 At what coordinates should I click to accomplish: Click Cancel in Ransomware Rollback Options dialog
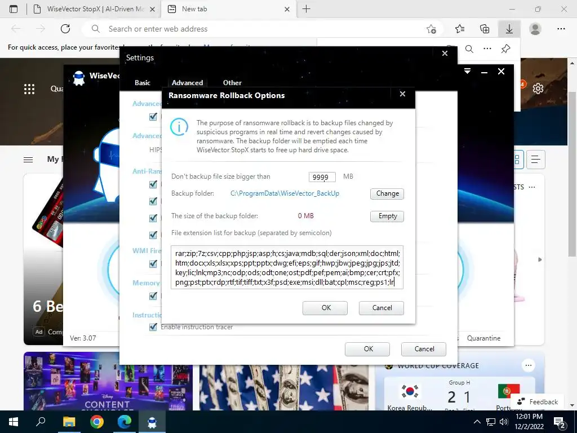click(x=381, y=308)
